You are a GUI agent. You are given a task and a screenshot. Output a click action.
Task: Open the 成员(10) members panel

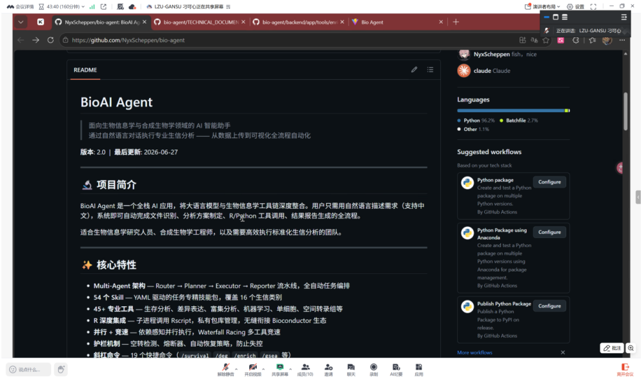305,369
